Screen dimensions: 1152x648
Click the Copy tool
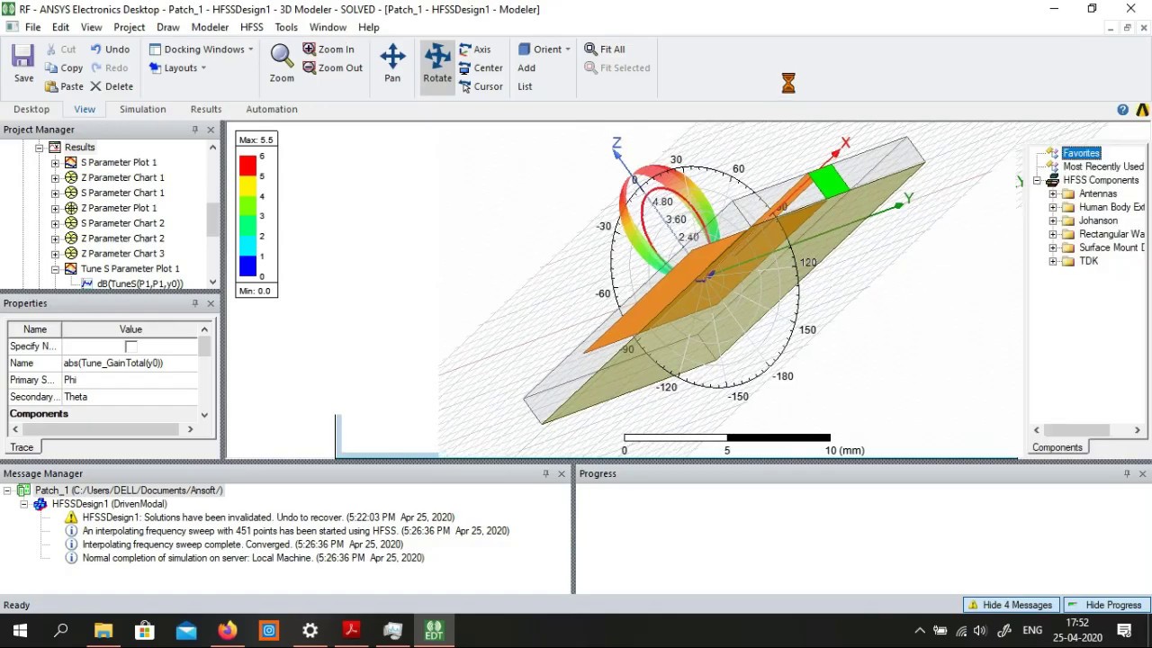pyautogui.click(x=64, y=67)
